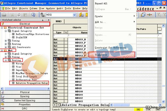
Task: Click the first filter funnel toolbar icon
Action: pyautogui.click(x=159, y=15)
